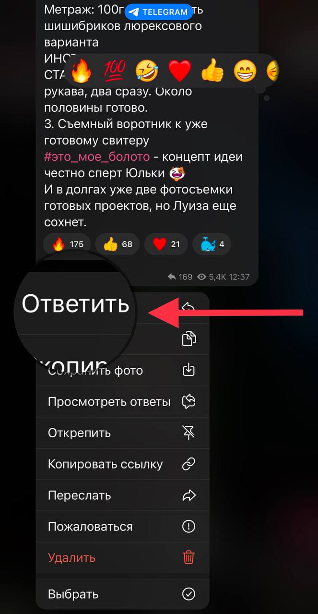Toggle the thumbs up reaction with 68
This screenshot has height=614, width=318.
point(118,244)
